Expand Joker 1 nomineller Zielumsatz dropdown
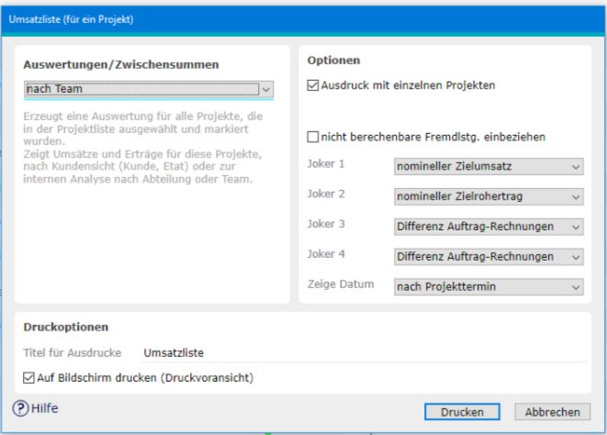Image resolution: width=607 pixels, height=435 pixels. 489,166
